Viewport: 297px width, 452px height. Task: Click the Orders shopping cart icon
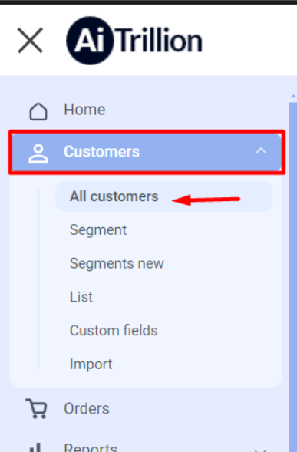36,408
